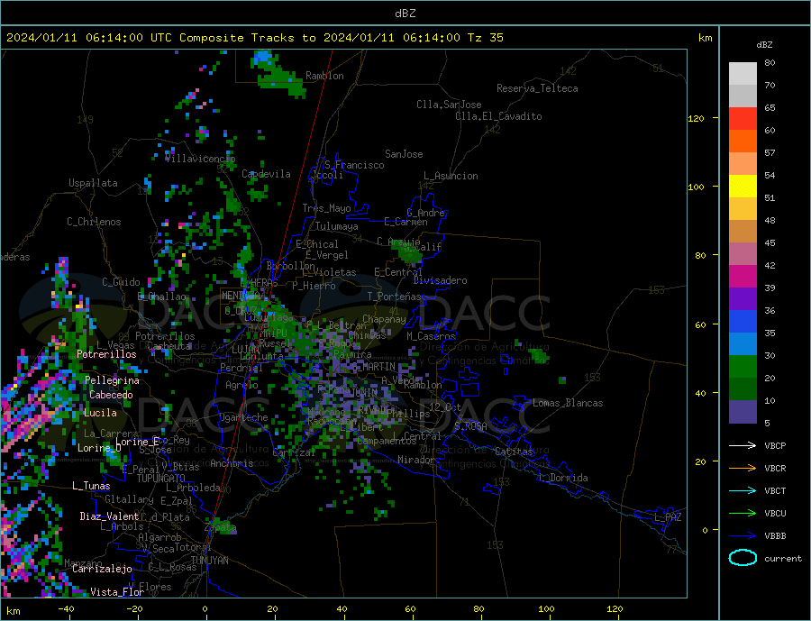Click the blue 36 dBZ legend swatch
Screen dimensions: 811x621
click(743, 322)
